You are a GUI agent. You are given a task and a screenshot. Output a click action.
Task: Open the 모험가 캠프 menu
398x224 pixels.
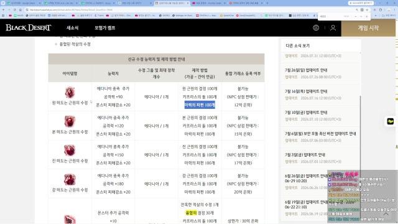pos(105,28)
